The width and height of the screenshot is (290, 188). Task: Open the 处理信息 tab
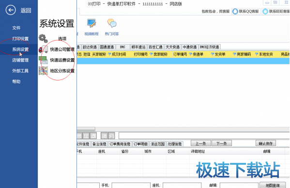(x=175, y=144)
